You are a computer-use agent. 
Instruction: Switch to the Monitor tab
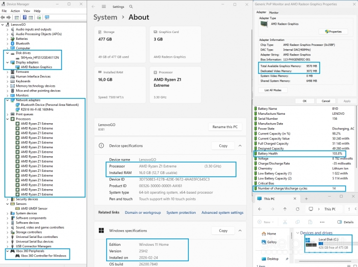(x=273, y=12)
